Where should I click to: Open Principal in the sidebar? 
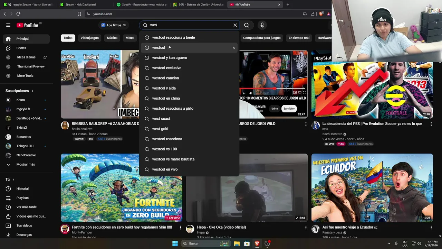(x=26, y=39)
